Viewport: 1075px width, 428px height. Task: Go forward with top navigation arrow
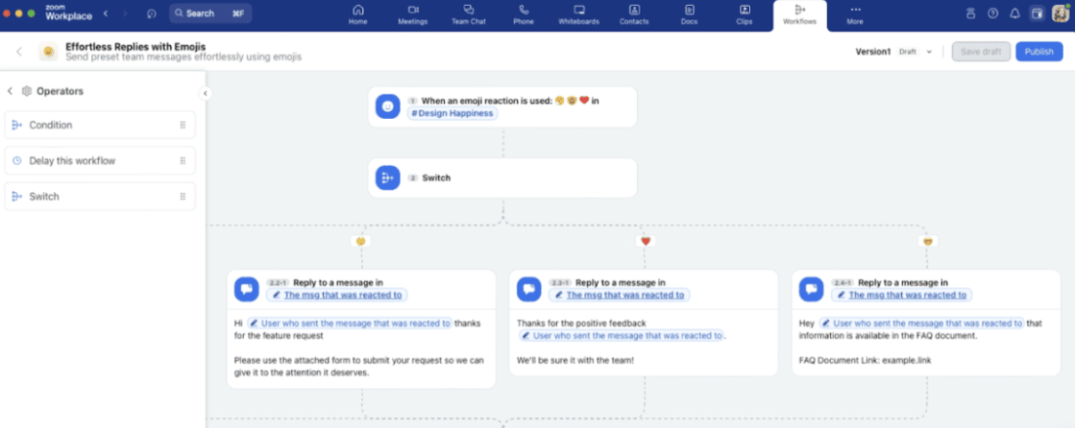coord(125,13)
